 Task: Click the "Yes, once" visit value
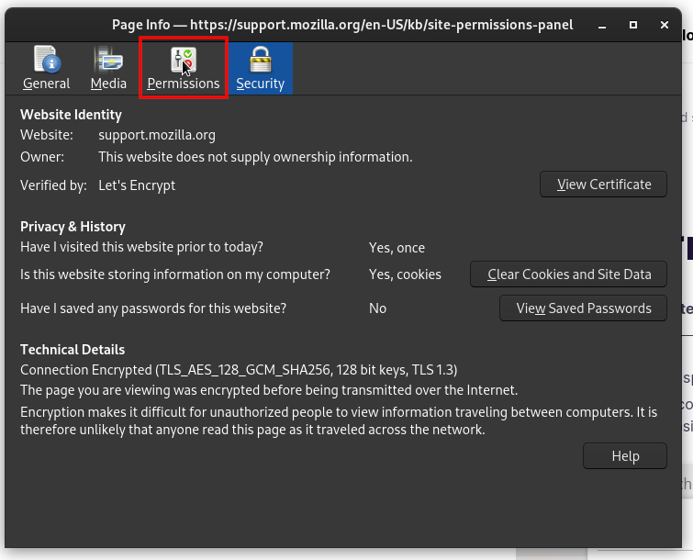(x=397, y=248)
